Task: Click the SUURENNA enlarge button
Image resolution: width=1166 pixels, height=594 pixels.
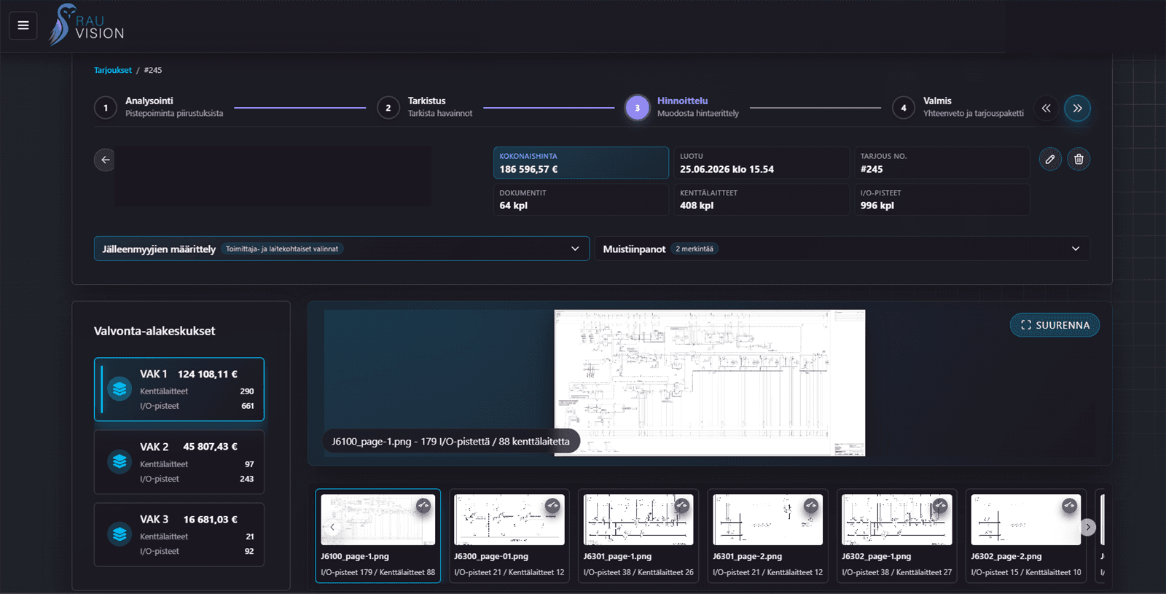Action: click(1055, 325)
